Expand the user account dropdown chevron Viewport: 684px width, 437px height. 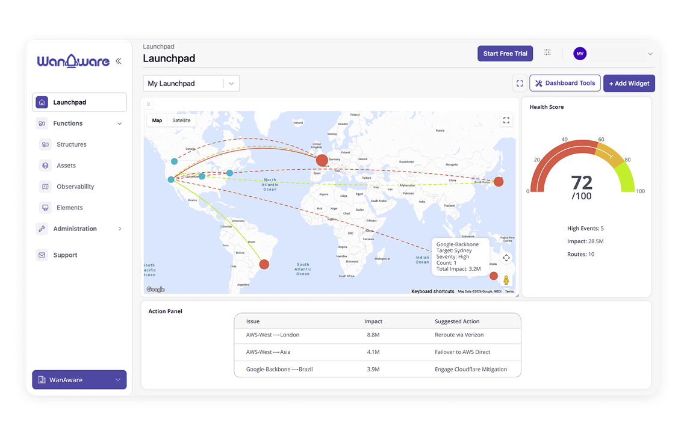(x=650, y=54)
